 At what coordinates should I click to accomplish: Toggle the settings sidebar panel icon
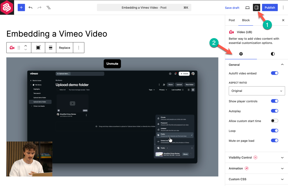(256, 8)
